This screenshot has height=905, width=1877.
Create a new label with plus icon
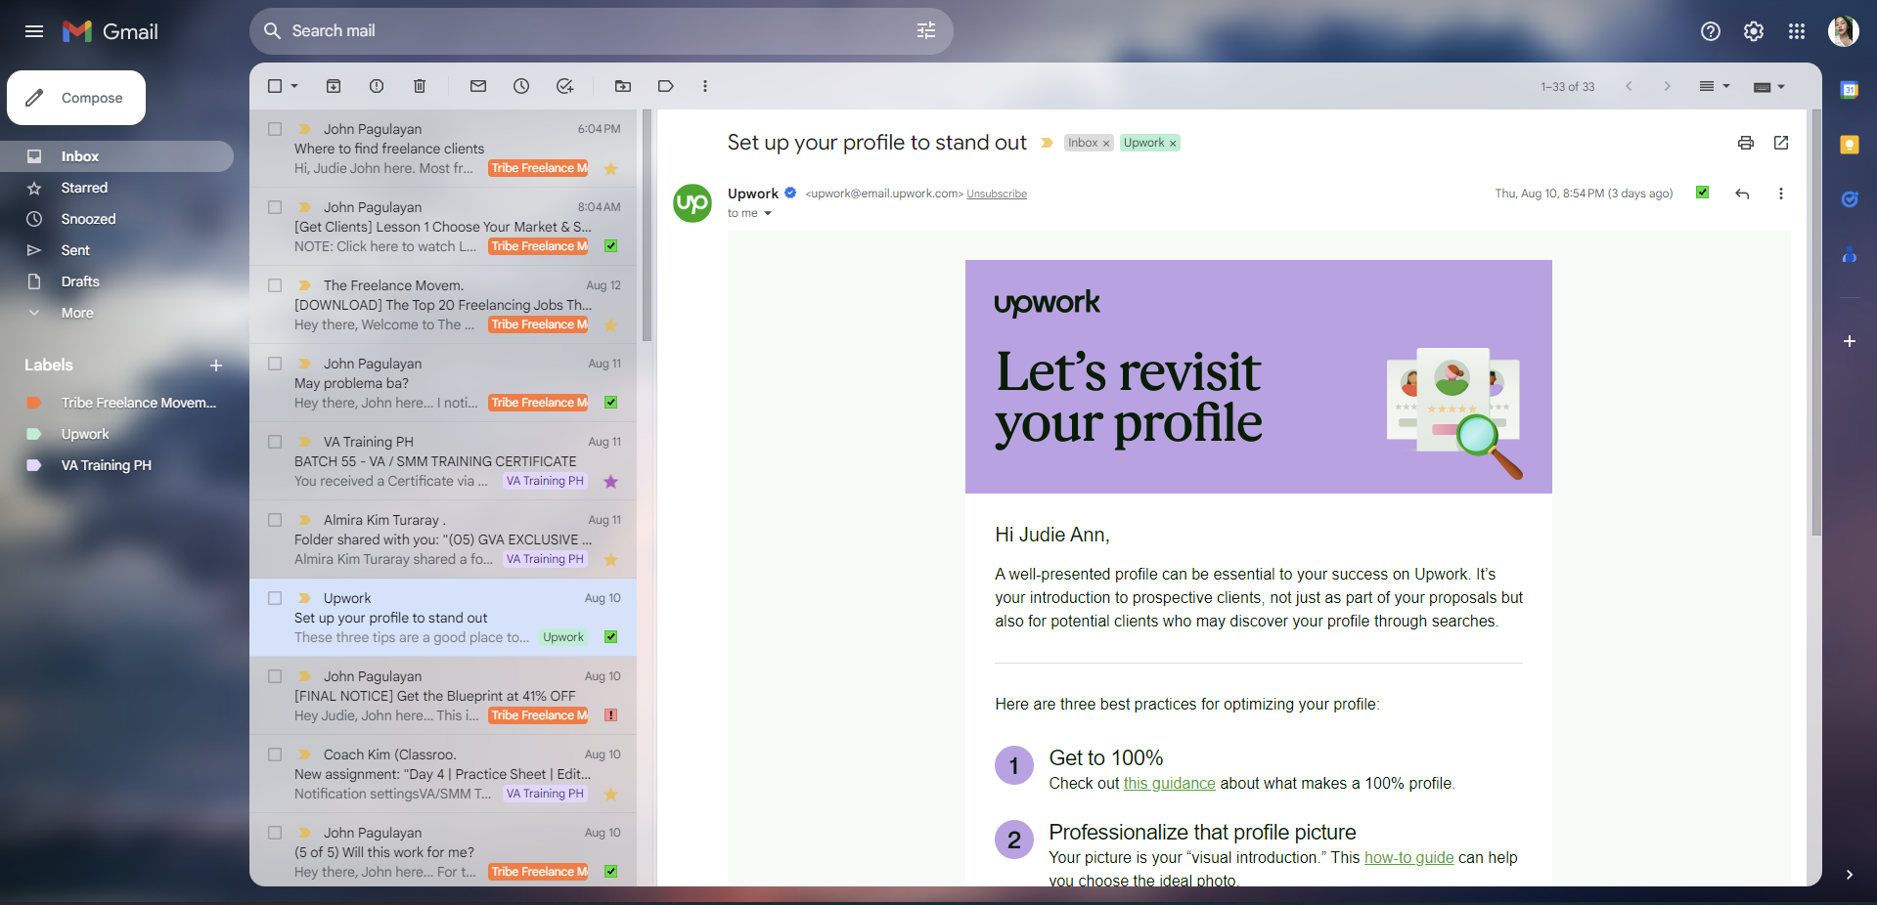point(216,366)
